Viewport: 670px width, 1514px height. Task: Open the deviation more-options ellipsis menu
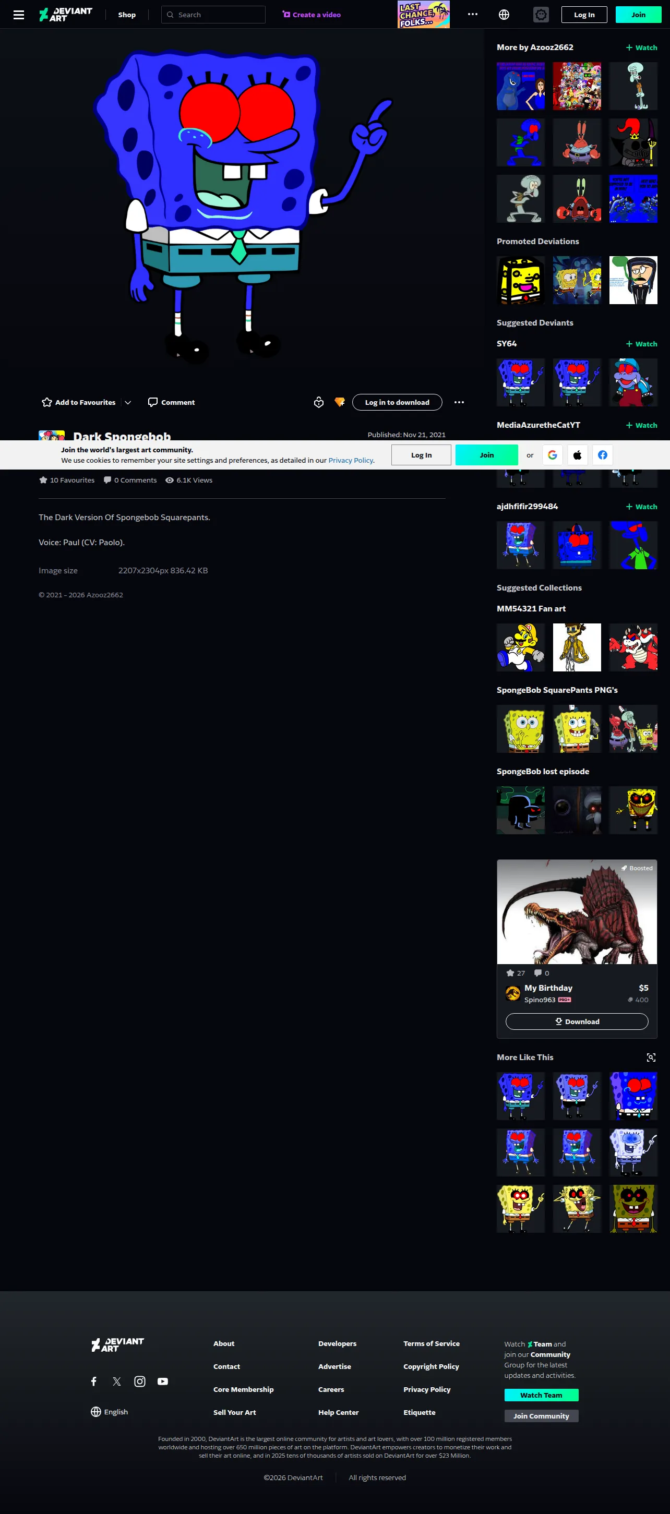[x=459, y=403]
